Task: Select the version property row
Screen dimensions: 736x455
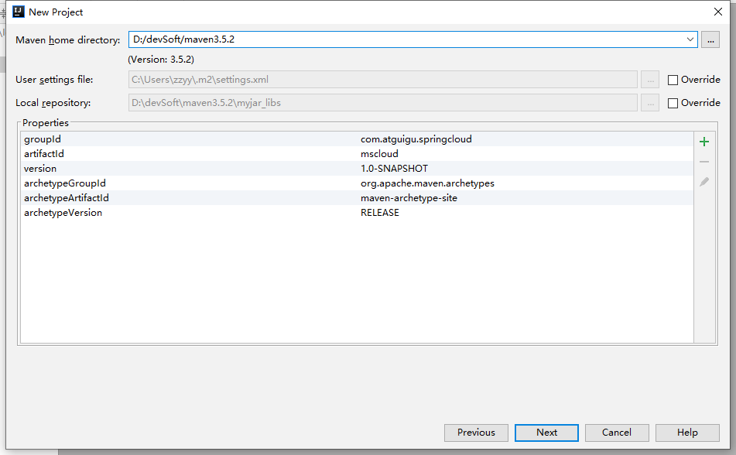Action: pos(357,168)
